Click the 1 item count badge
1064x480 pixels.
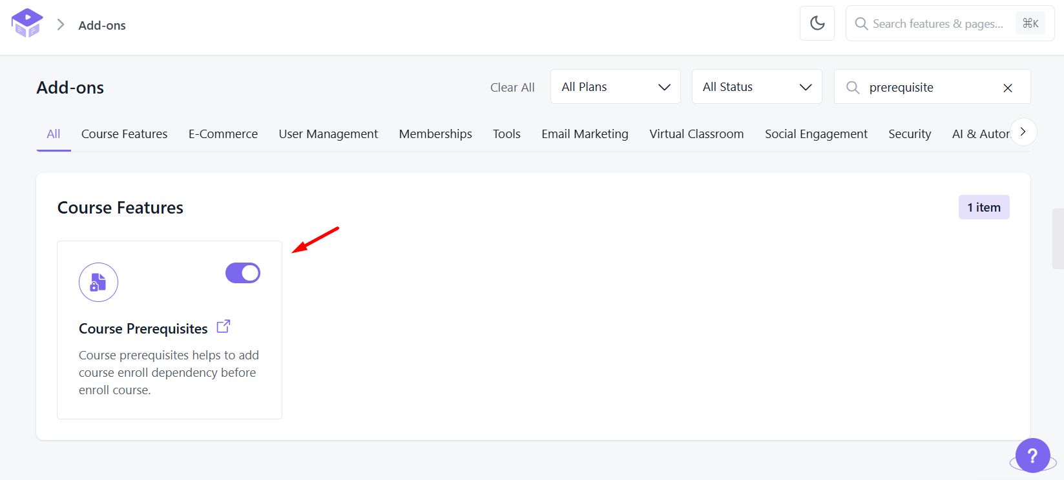pyautogui.click(x=984, y=207)
